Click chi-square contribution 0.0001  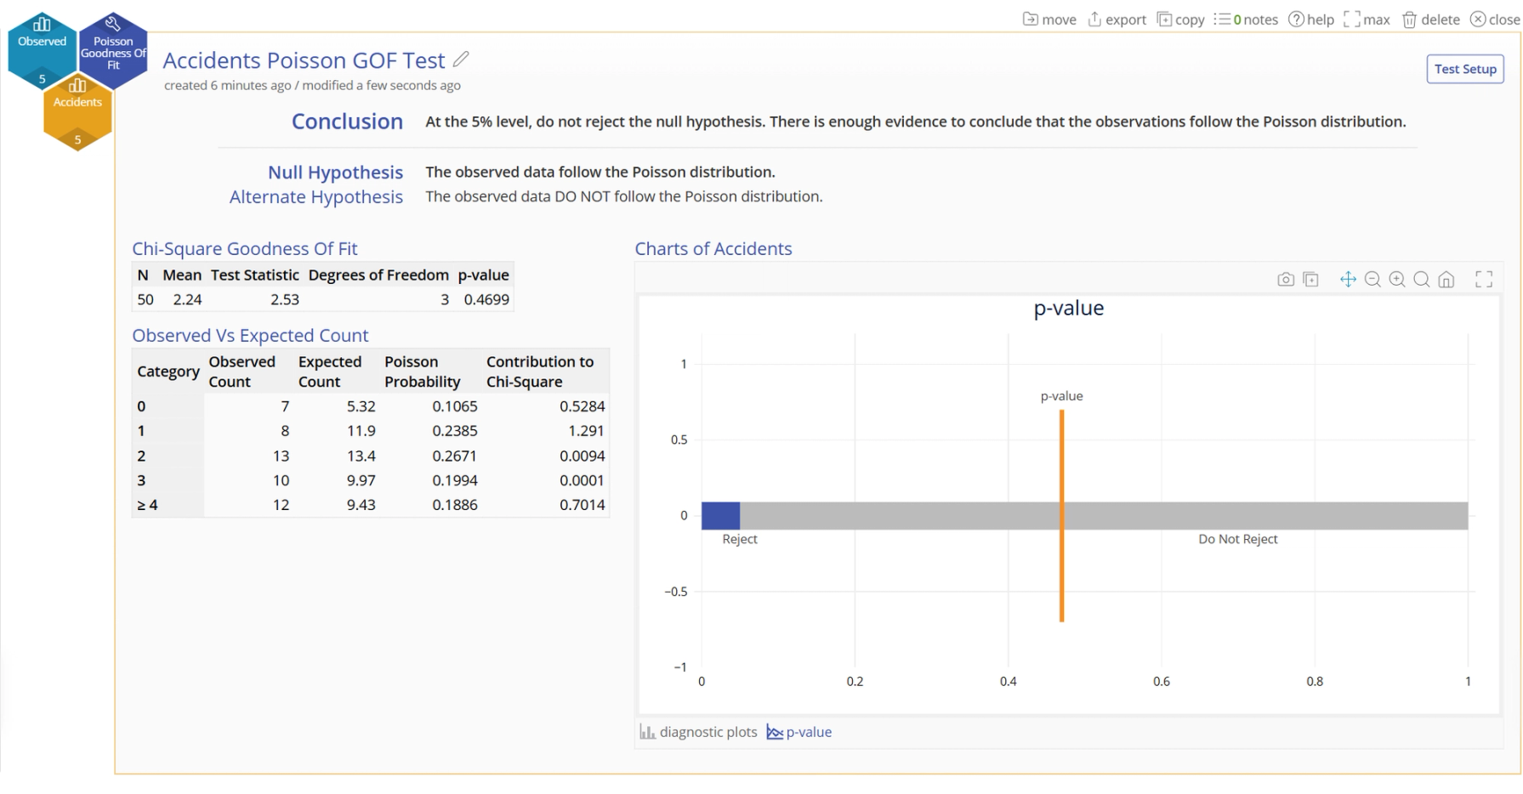pyautogui.click(x=582, y=480)
